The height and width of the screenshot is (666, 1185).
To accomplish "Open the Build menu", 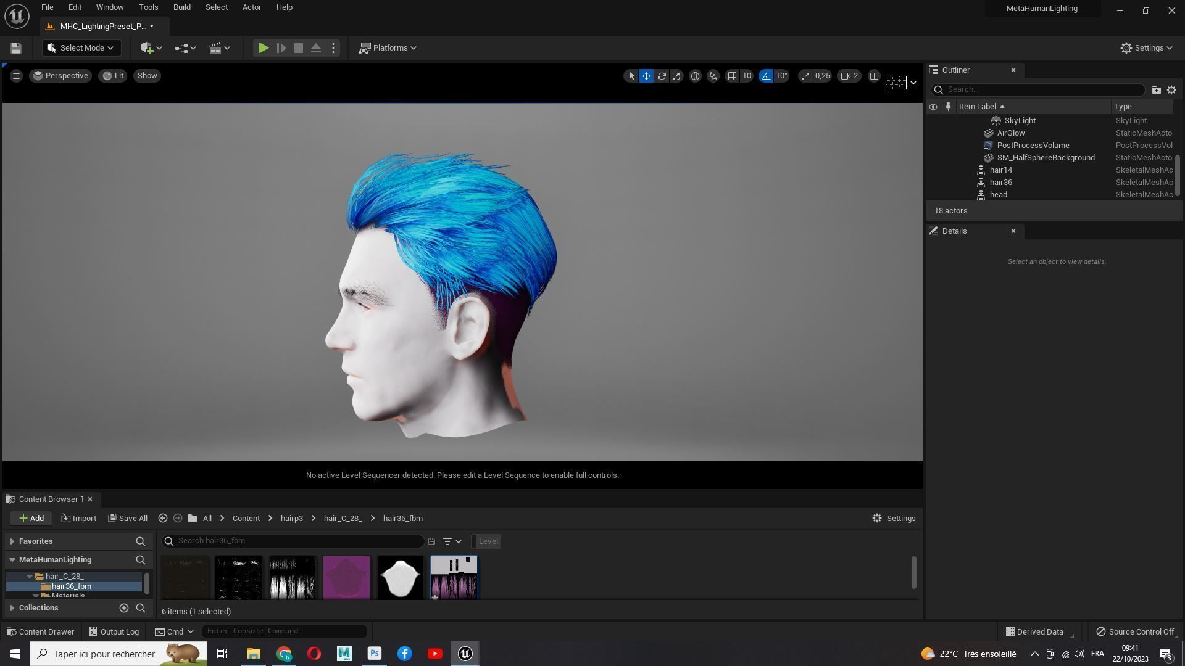I will pos(182,7).
